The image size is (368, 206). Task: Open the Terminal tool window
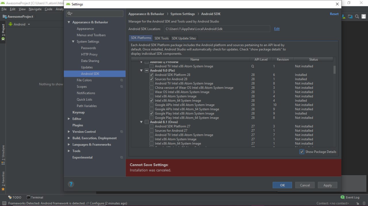coord(35,197)
